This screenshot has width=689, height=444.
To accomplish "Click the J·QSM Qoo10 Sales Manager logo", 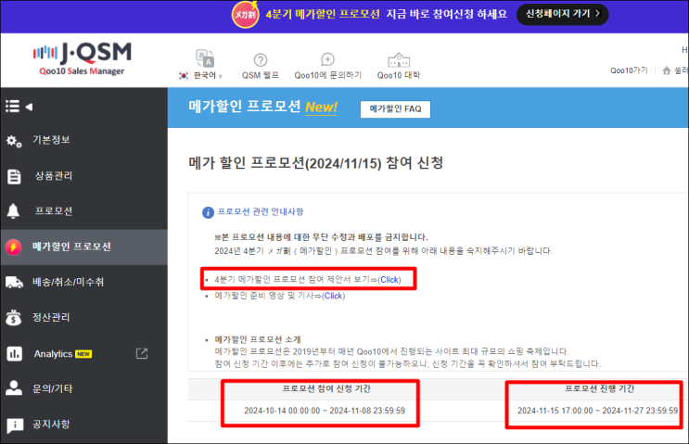I will (x=83, y=58).
